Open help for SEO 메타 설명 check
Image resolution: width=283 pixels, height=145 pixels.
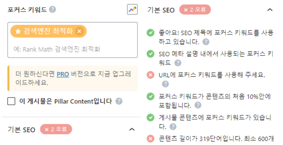pyautogui.click(x=178, y=63)
